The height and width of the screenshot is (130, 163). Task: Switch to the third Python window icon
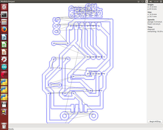click(x=4, y=97)
